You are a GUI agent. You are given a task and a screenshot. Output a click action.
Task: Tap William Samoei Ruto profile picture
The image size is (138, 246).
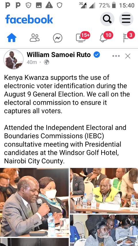[14, 59]
